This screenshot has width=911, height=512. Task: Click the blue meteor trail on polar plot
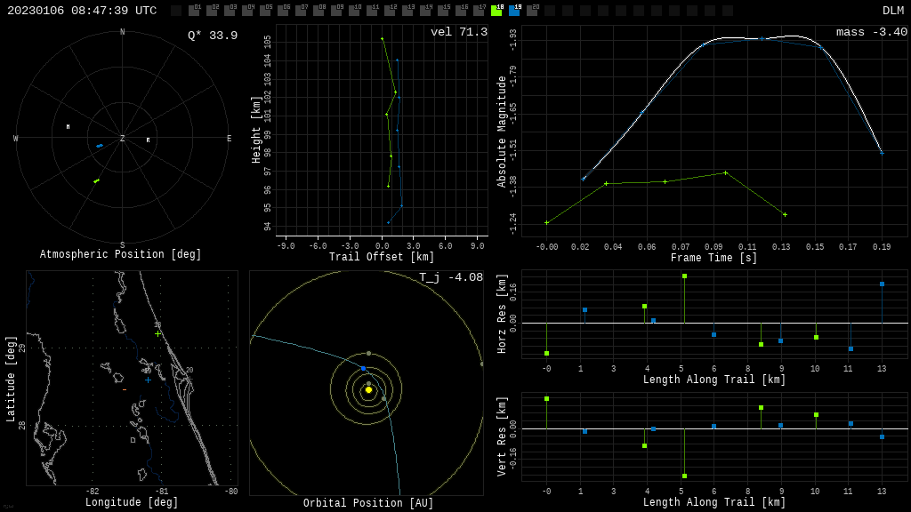pos(100,146)
